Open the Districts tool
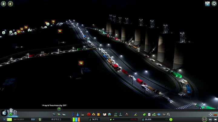Screen dimensions: 218x122 64,114
